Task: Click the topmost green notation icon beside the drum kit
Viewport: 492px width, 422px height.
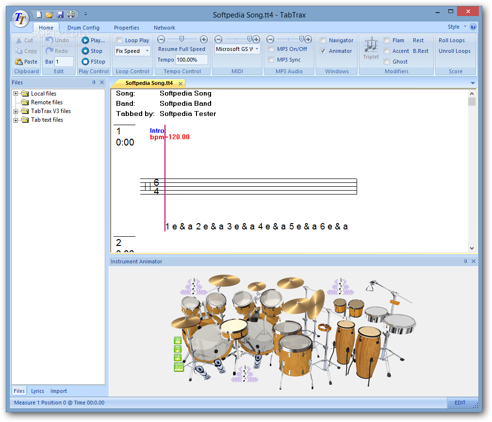Action: [178, 341]
